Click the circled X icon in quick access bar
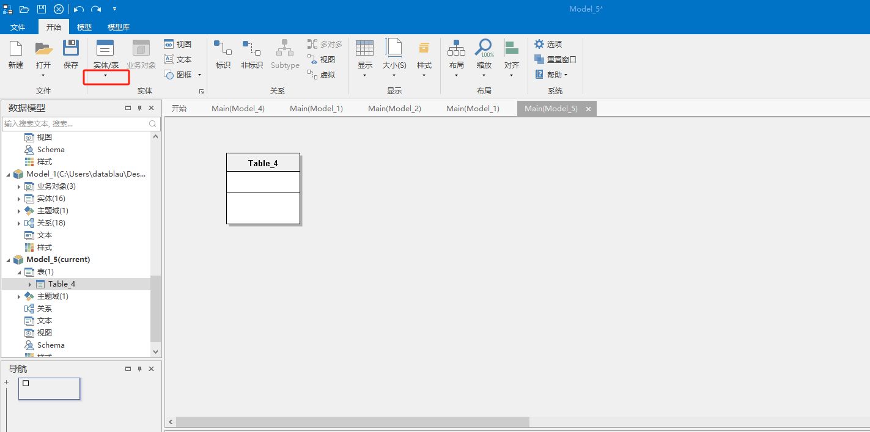The height and width of the screenshot is (432, 870). point(59,9)
